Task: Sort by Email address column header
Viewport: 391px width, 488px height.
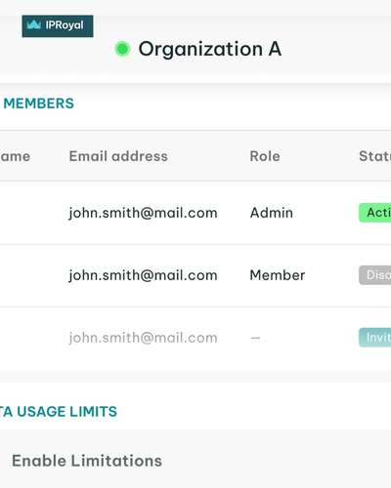Action: (x=118, y=156)
